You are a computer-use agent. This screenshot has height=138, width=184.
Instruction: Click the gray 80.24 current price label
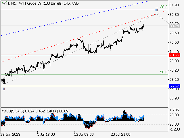click(x=174, y=26)
